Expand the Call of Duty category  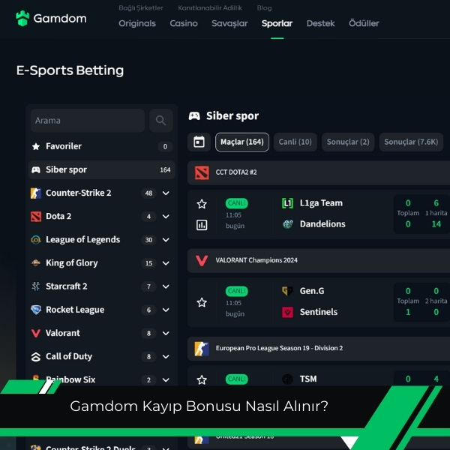tap(166, 357)
